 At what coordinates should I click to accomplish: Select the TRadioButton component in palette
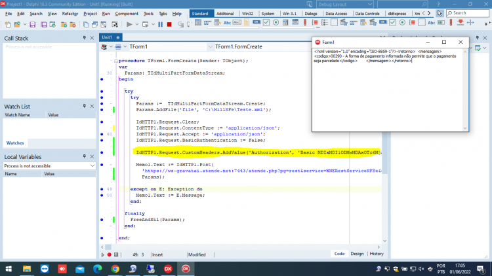coord(276,22)
